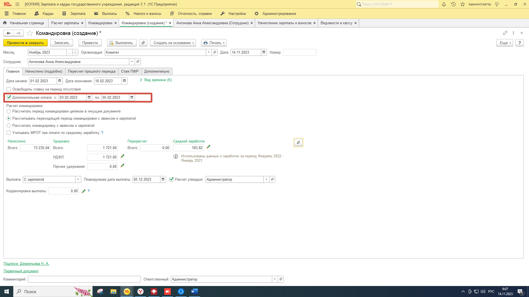This screenshot has width=529, height=297.
Task: Select Рассчитать период командировки целиком option
Action: 9,111
